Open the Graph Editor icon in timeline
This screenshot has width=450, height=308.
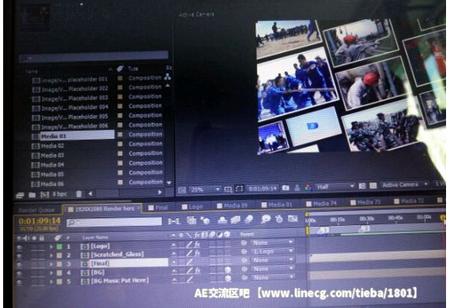pos(293,219)
